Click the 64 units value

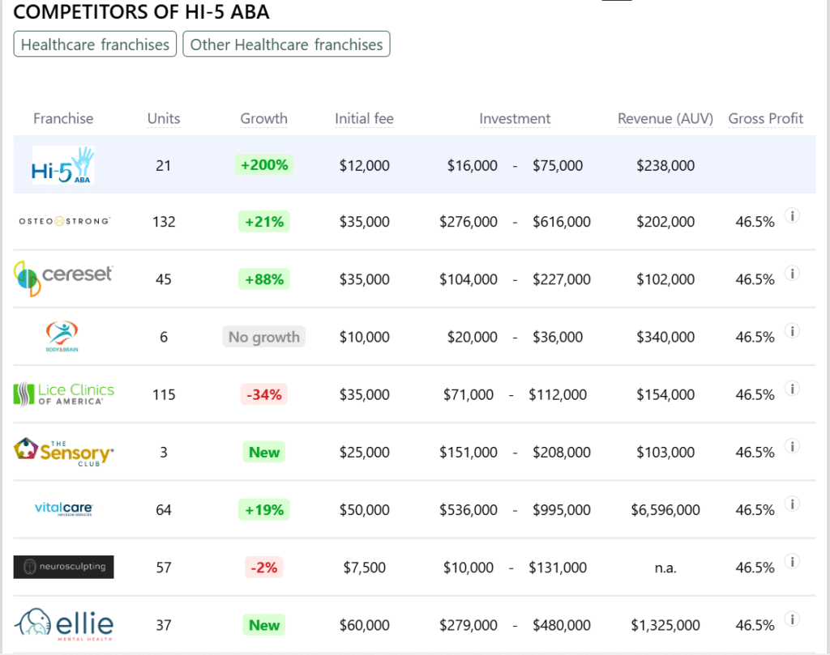[x=164, y=509]
